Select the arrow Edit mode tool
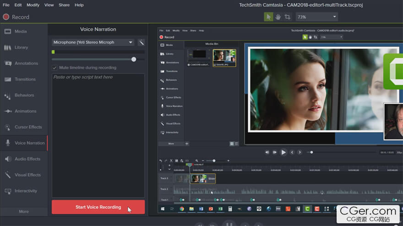 (268, 17)
